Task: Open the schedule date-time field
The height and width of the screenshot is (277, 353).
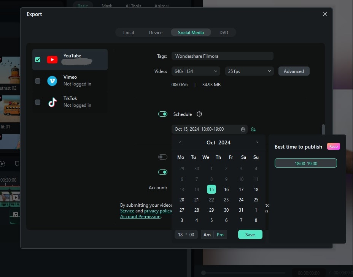Action: (x=209, y=129)
